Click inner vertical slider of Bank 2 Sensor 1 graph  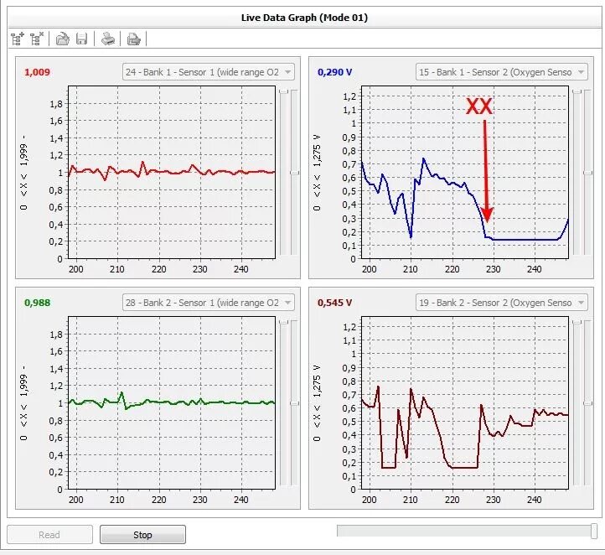click(283, 403)
